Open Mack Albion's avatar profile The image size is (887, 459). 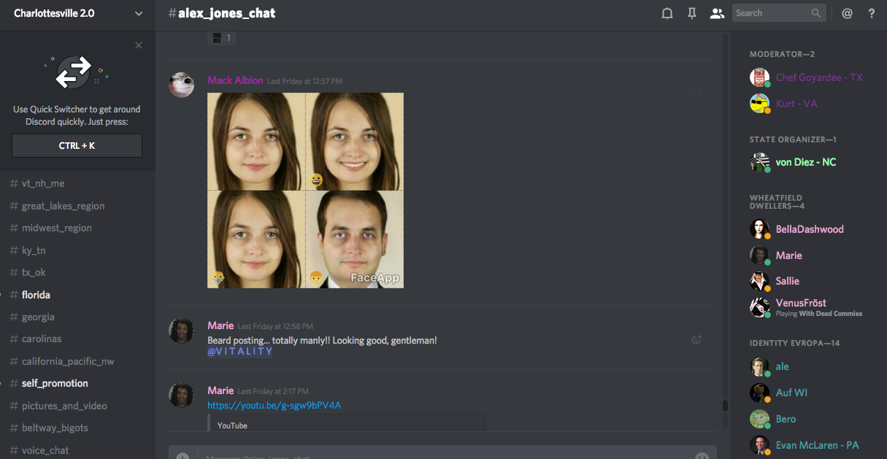point(181,85)
